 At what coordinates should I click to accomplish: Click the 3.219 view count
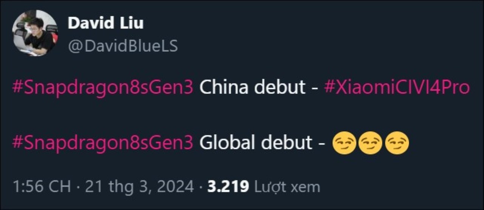pyautogui.click(x=228, y=187)
